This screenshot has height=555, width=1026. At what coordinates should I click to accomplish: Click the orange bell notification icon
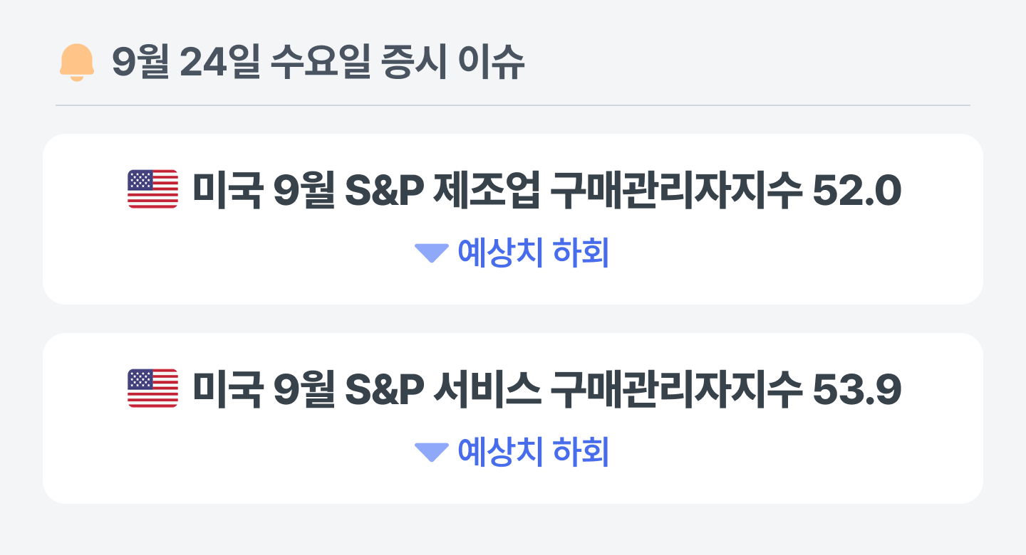(76, 63)
